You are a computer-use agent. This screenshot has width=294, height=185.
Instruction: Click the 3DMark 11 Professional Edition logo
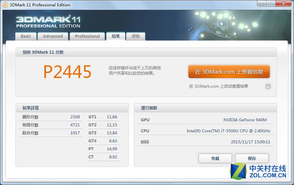(x=48, y=22)
